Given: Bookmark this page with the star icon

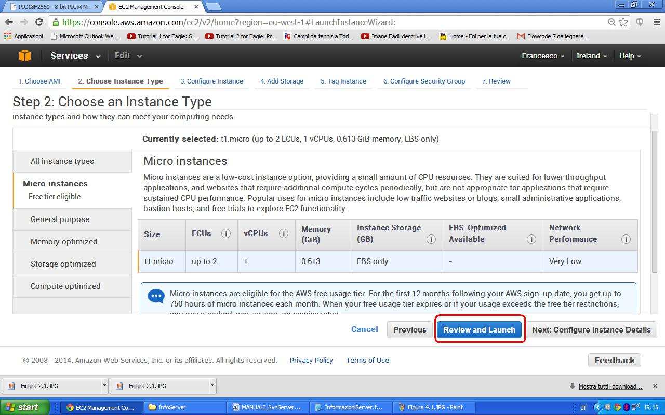Looking at the screenshot, I should coord(623,22).
